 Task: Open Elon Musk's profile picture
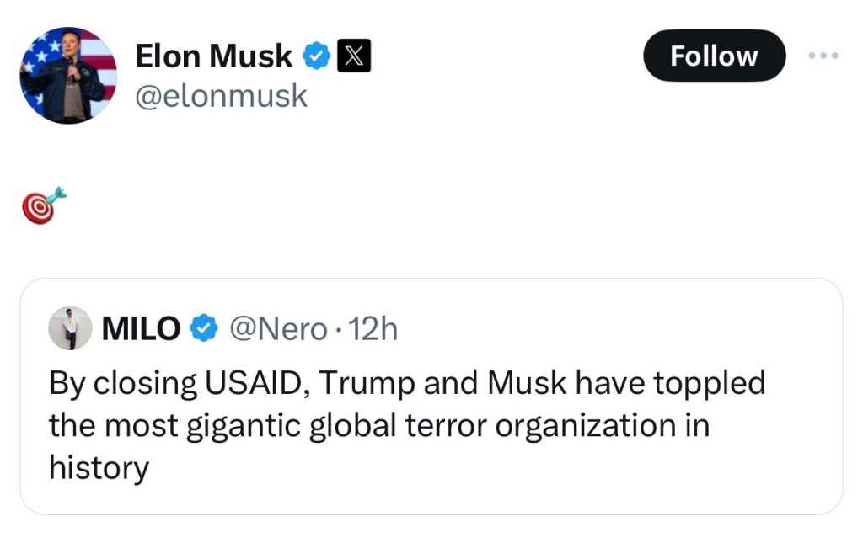tap(68, 75)
